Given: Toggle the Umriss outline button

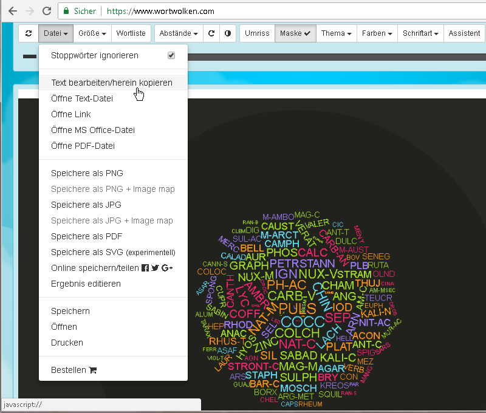Looking at the screenshot, I should point(257,33).
